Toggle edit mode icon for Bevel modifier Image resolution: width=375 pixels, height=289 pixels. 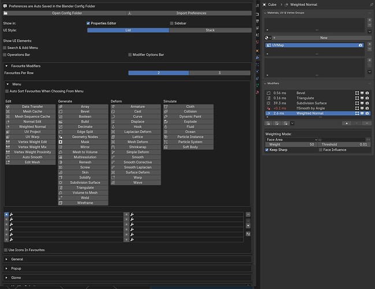click(357, 93)
